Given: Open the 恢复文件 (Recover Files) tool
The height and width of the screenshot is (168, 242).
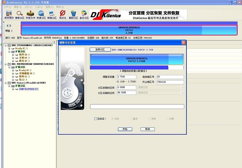Looking at the screenshot, I should [x=30, y=15].
